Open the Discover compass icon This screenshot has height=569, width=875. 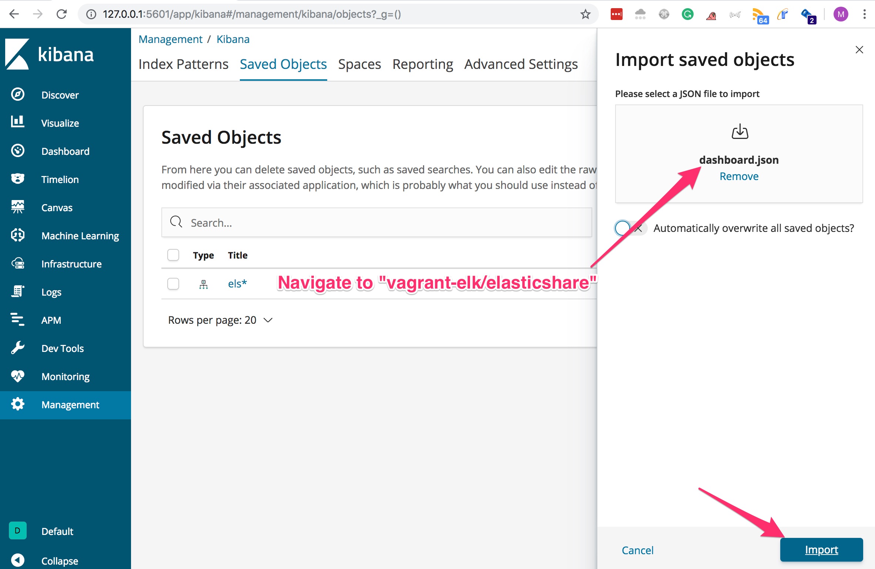18,94
